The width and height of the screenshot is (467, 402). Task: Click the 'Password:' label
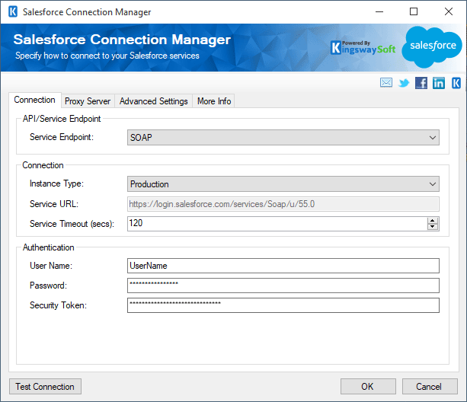[x=48, y=286]
